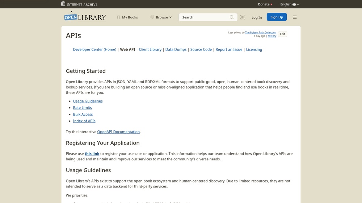Click the Log In link
Viewport: 362px width, 203px height.
(x=257, y=17)
